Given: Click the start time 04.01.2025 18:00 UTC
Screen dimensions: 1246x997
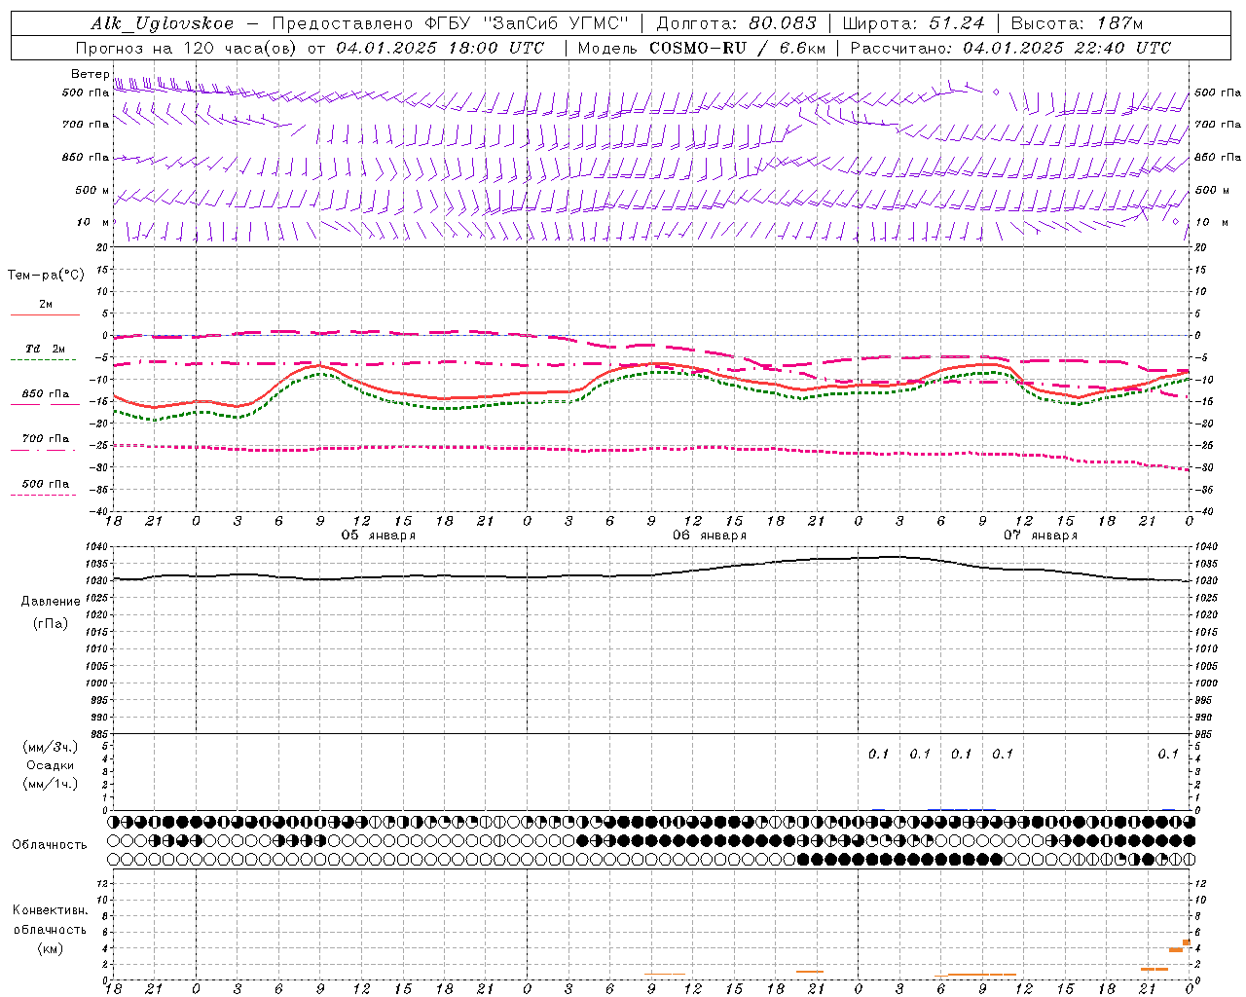Looking at the screenshot, I should (x=440, y=48).
